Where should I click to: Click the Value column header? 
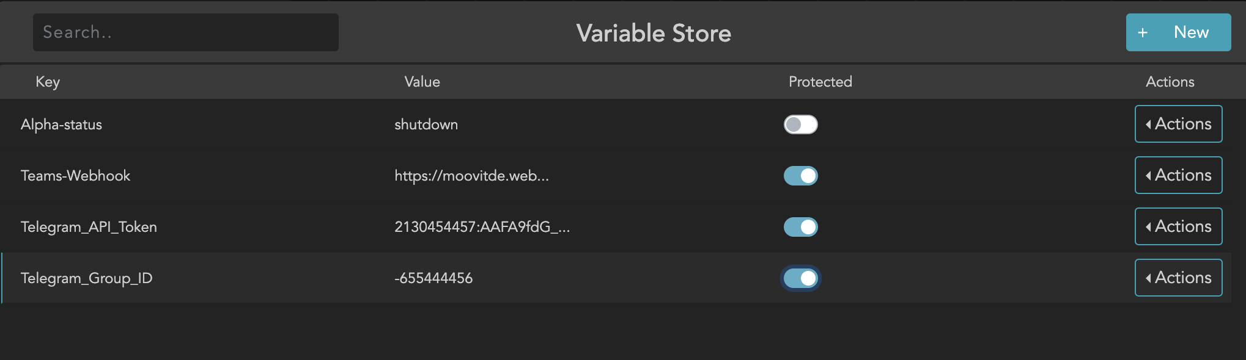422,82
